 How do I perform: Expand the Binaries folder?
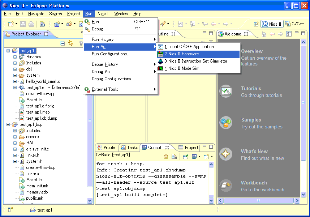[x=15, y=57]
